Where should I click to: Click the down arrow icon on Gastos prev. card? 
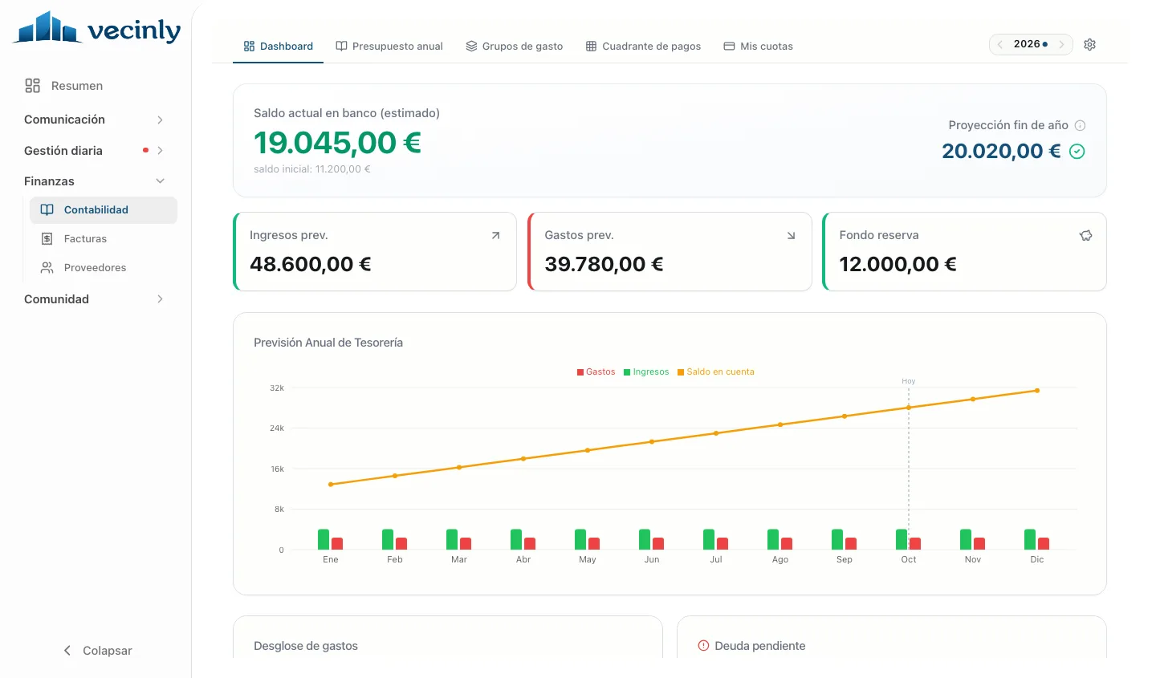click(791, 236)
